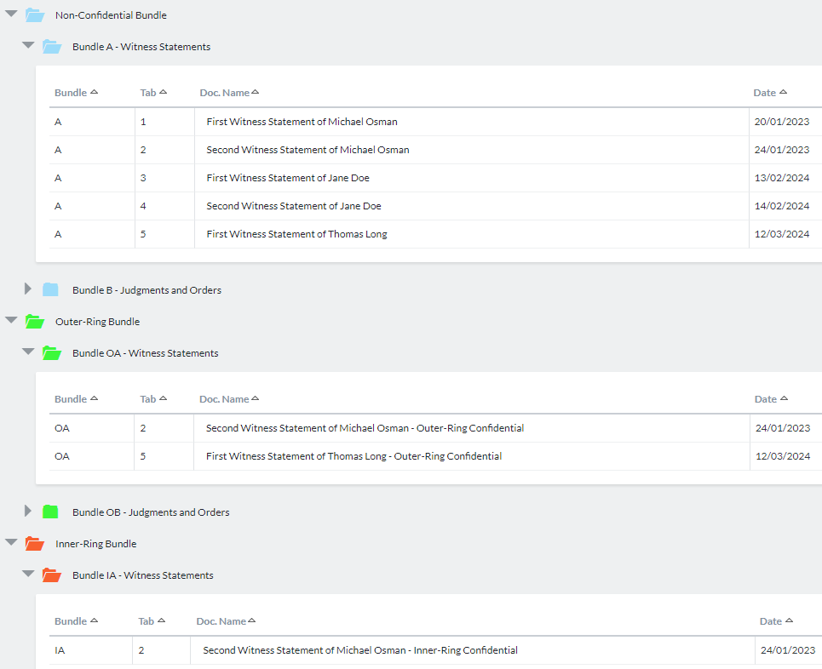Select the Outer-Ring Bundle label
This screenshot has width=822, height=669.
click(97, 322)
